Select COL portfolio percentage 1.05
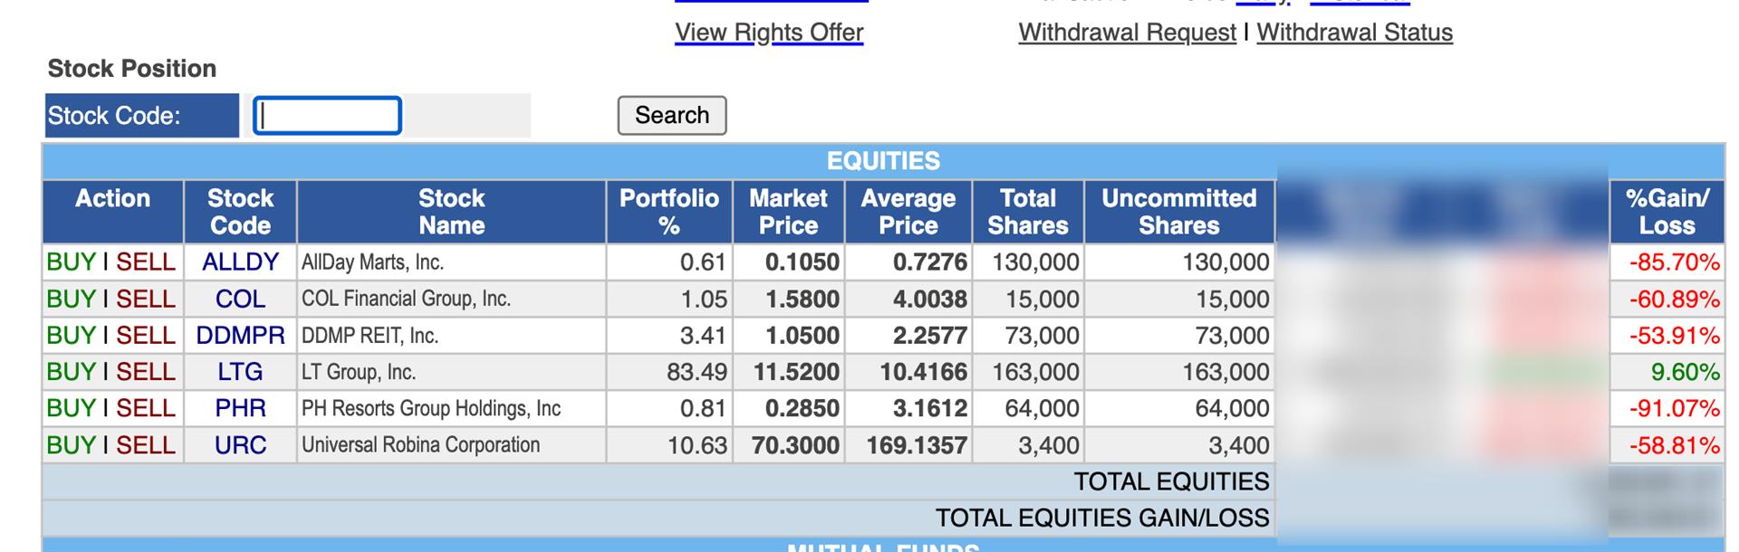The height and width of the screenshot is (552, 1739). [704, 300]
